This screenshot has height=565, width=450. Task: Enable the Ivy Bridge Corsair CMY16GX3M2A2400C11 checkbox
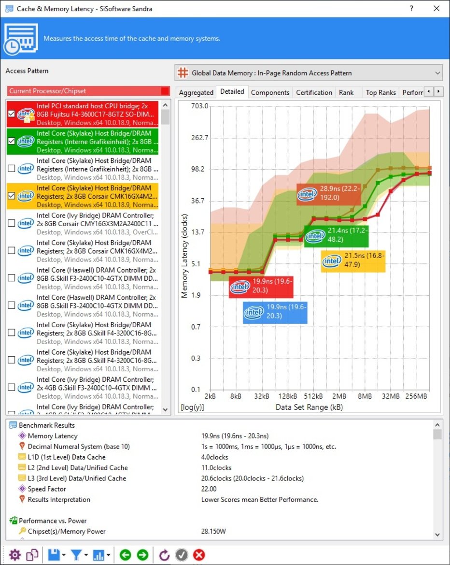tap(12, 223)
